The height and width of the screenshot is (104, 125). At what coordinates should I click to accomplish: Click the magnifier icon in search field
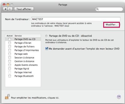(x=97, y=9)
